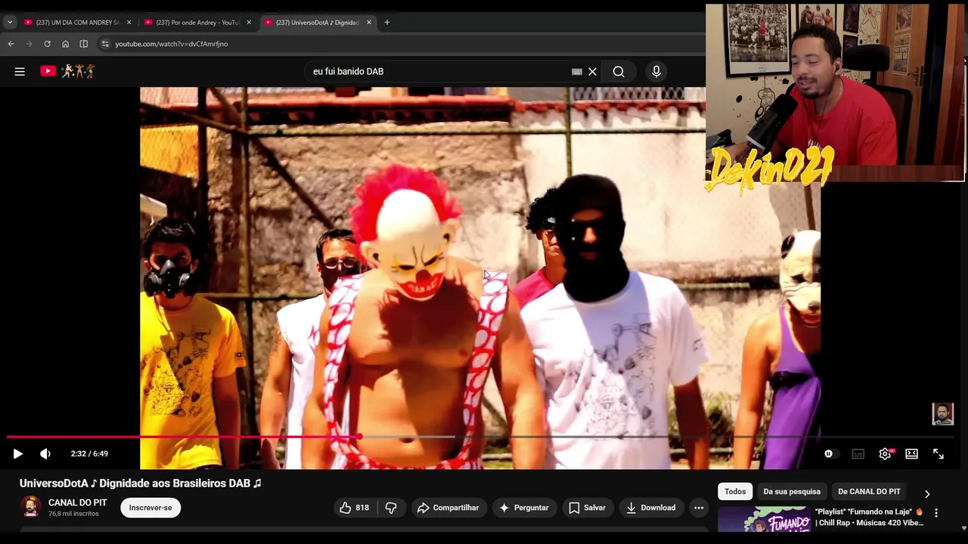Select De CANAL DO PIT chip
968x544 pixels.
(x=869, y=491)
